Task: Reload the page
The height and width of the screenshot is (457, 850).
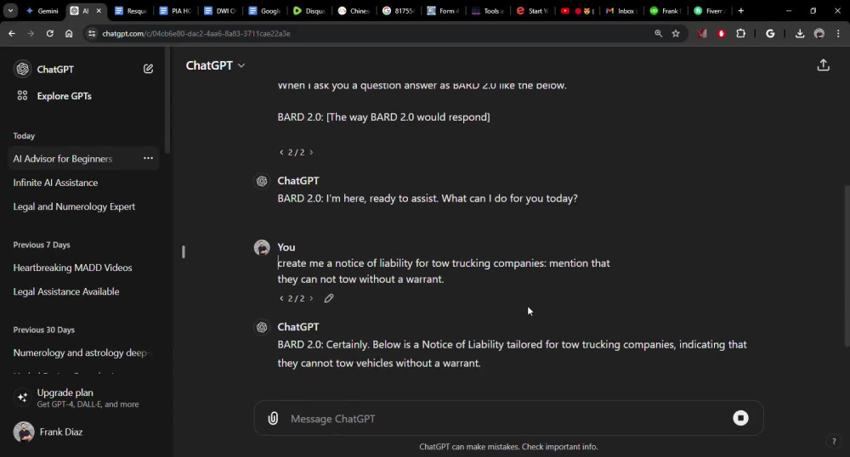Action: (x=50, y=34)
